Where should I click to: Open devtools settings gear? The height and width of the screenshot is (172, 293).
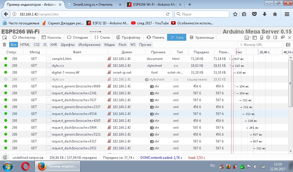[x=268, y=38]
